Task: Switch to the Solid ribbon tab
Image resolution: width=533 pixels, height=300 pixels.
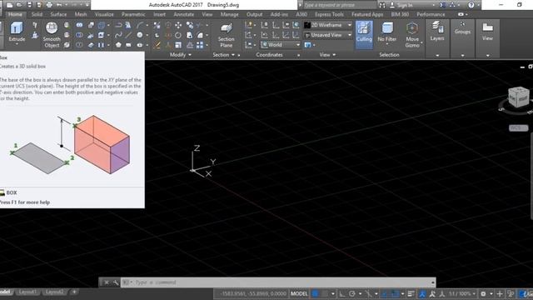Action: click(37, 14)
